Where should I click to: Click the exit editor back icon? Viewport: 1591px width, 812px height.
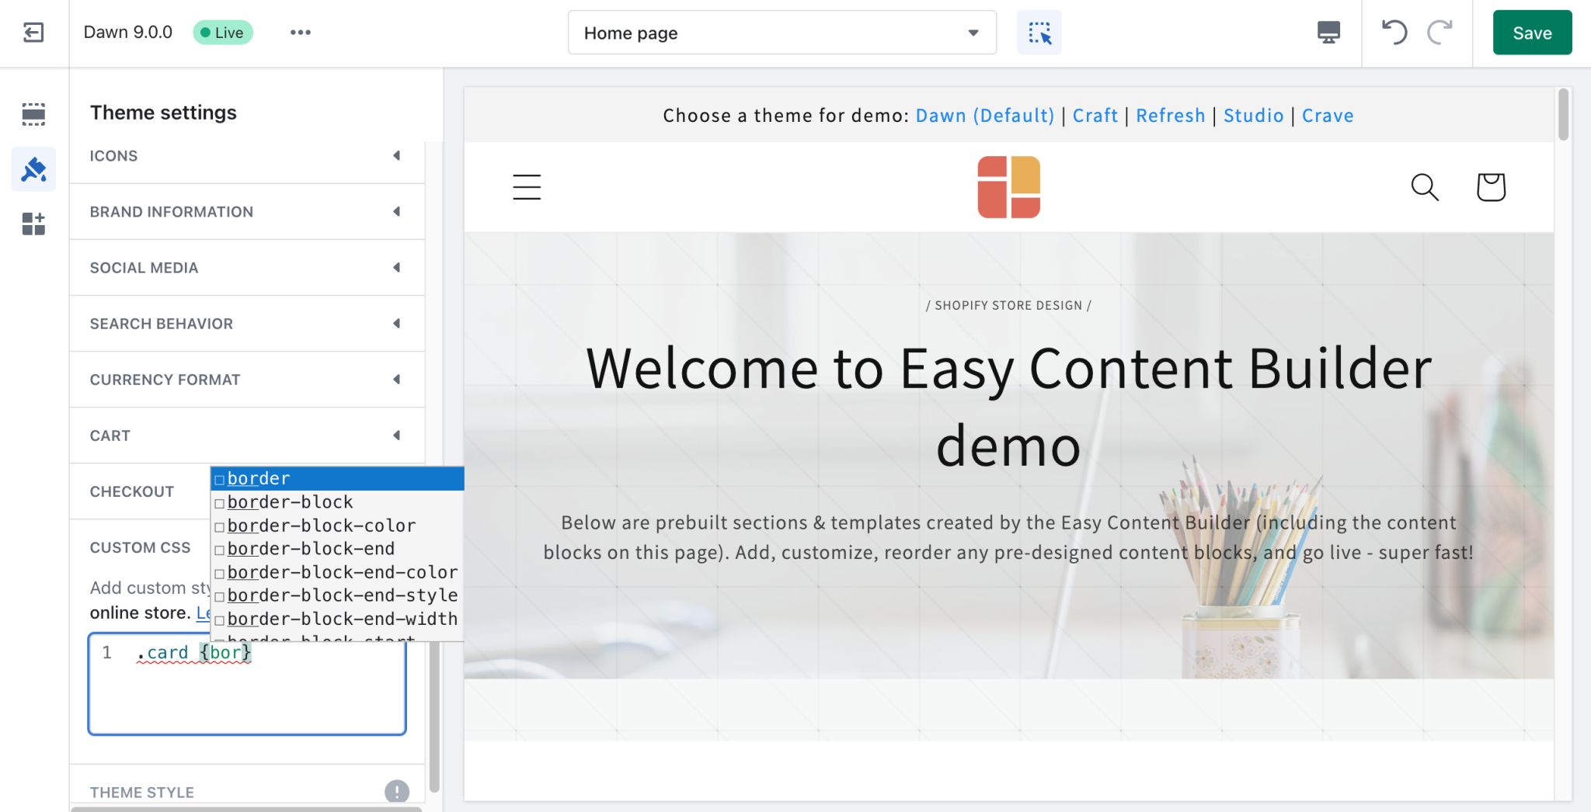click(x=33, y=33)
